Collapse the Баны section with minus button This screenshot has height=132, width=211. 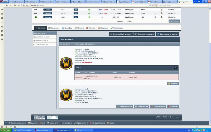pos(175,68)
